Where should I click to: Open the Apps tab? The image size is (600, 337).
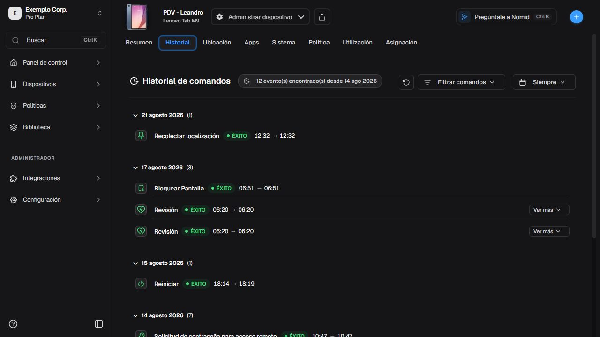tap(252, 42)
